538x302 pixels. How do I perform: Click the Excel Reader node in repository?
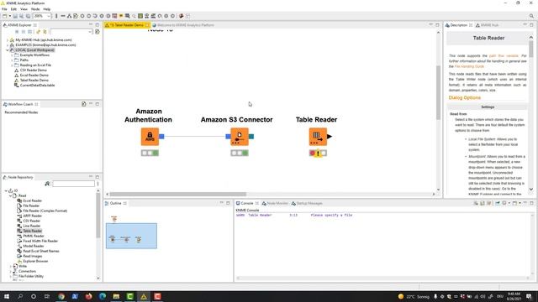tap(32, 200)
